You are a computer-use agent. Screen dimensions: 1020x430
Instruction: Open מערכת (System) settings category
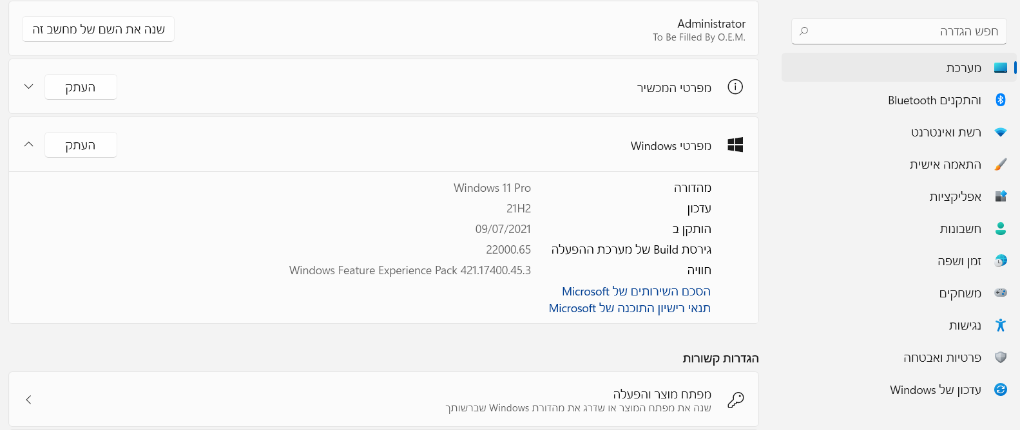(899, 68)
